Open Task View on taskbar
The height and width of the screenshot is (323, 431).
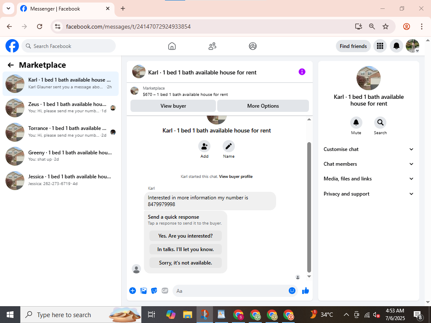[x=152, y=315]
